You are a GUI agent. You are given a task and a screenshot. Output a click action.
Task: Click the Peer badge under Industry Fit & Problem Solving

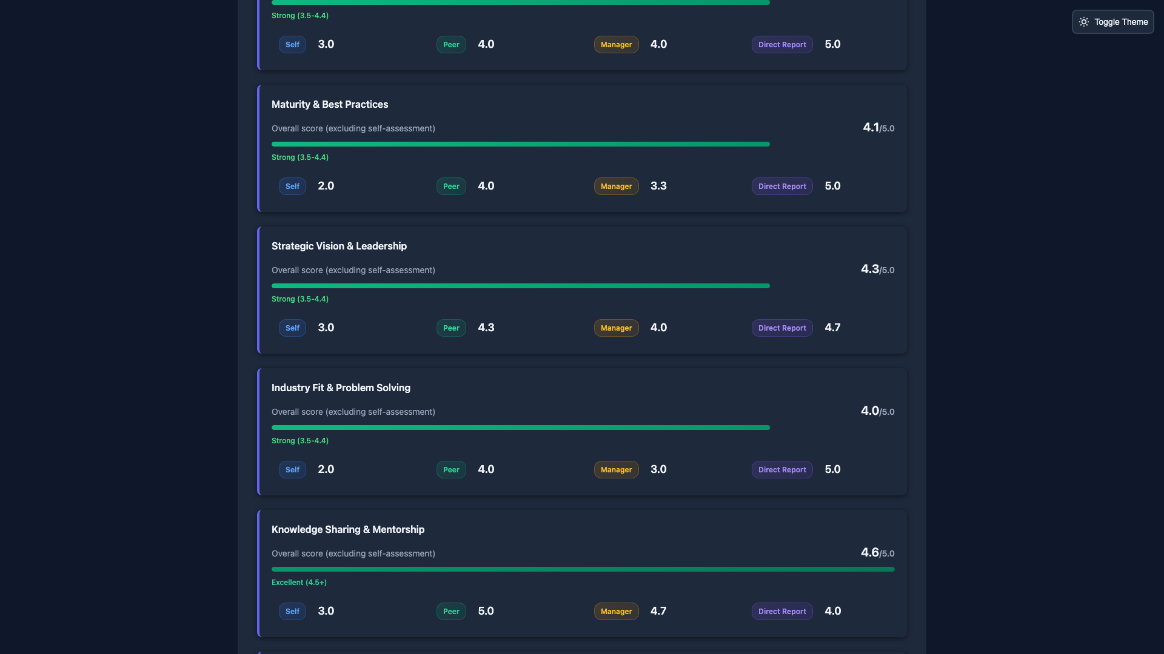[450, 469]
